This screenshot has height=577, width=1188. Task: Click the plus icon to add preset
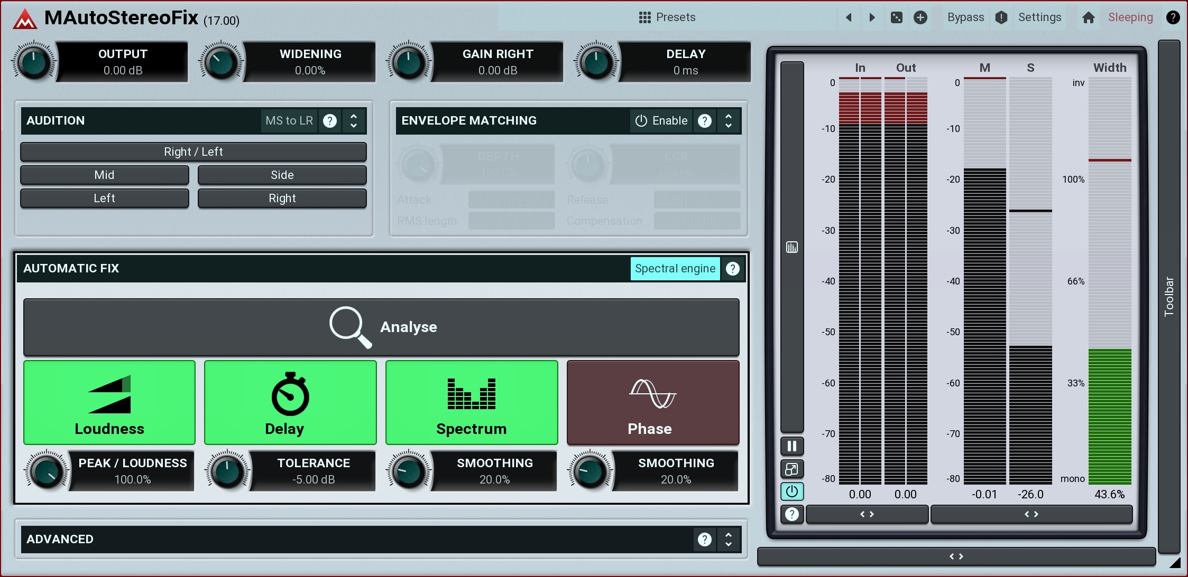click(x=920, y=17)
